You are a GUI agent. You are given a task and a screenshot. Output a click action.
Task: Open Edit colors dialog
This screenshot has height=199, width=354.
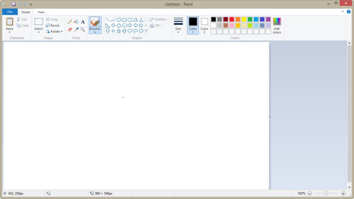pyautogui.click(x=277, y=26)
